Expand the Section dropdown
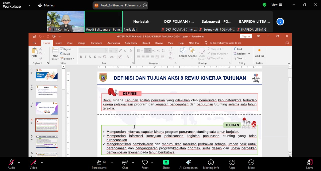This screenshot has height=171, width=321. point(67,59)
